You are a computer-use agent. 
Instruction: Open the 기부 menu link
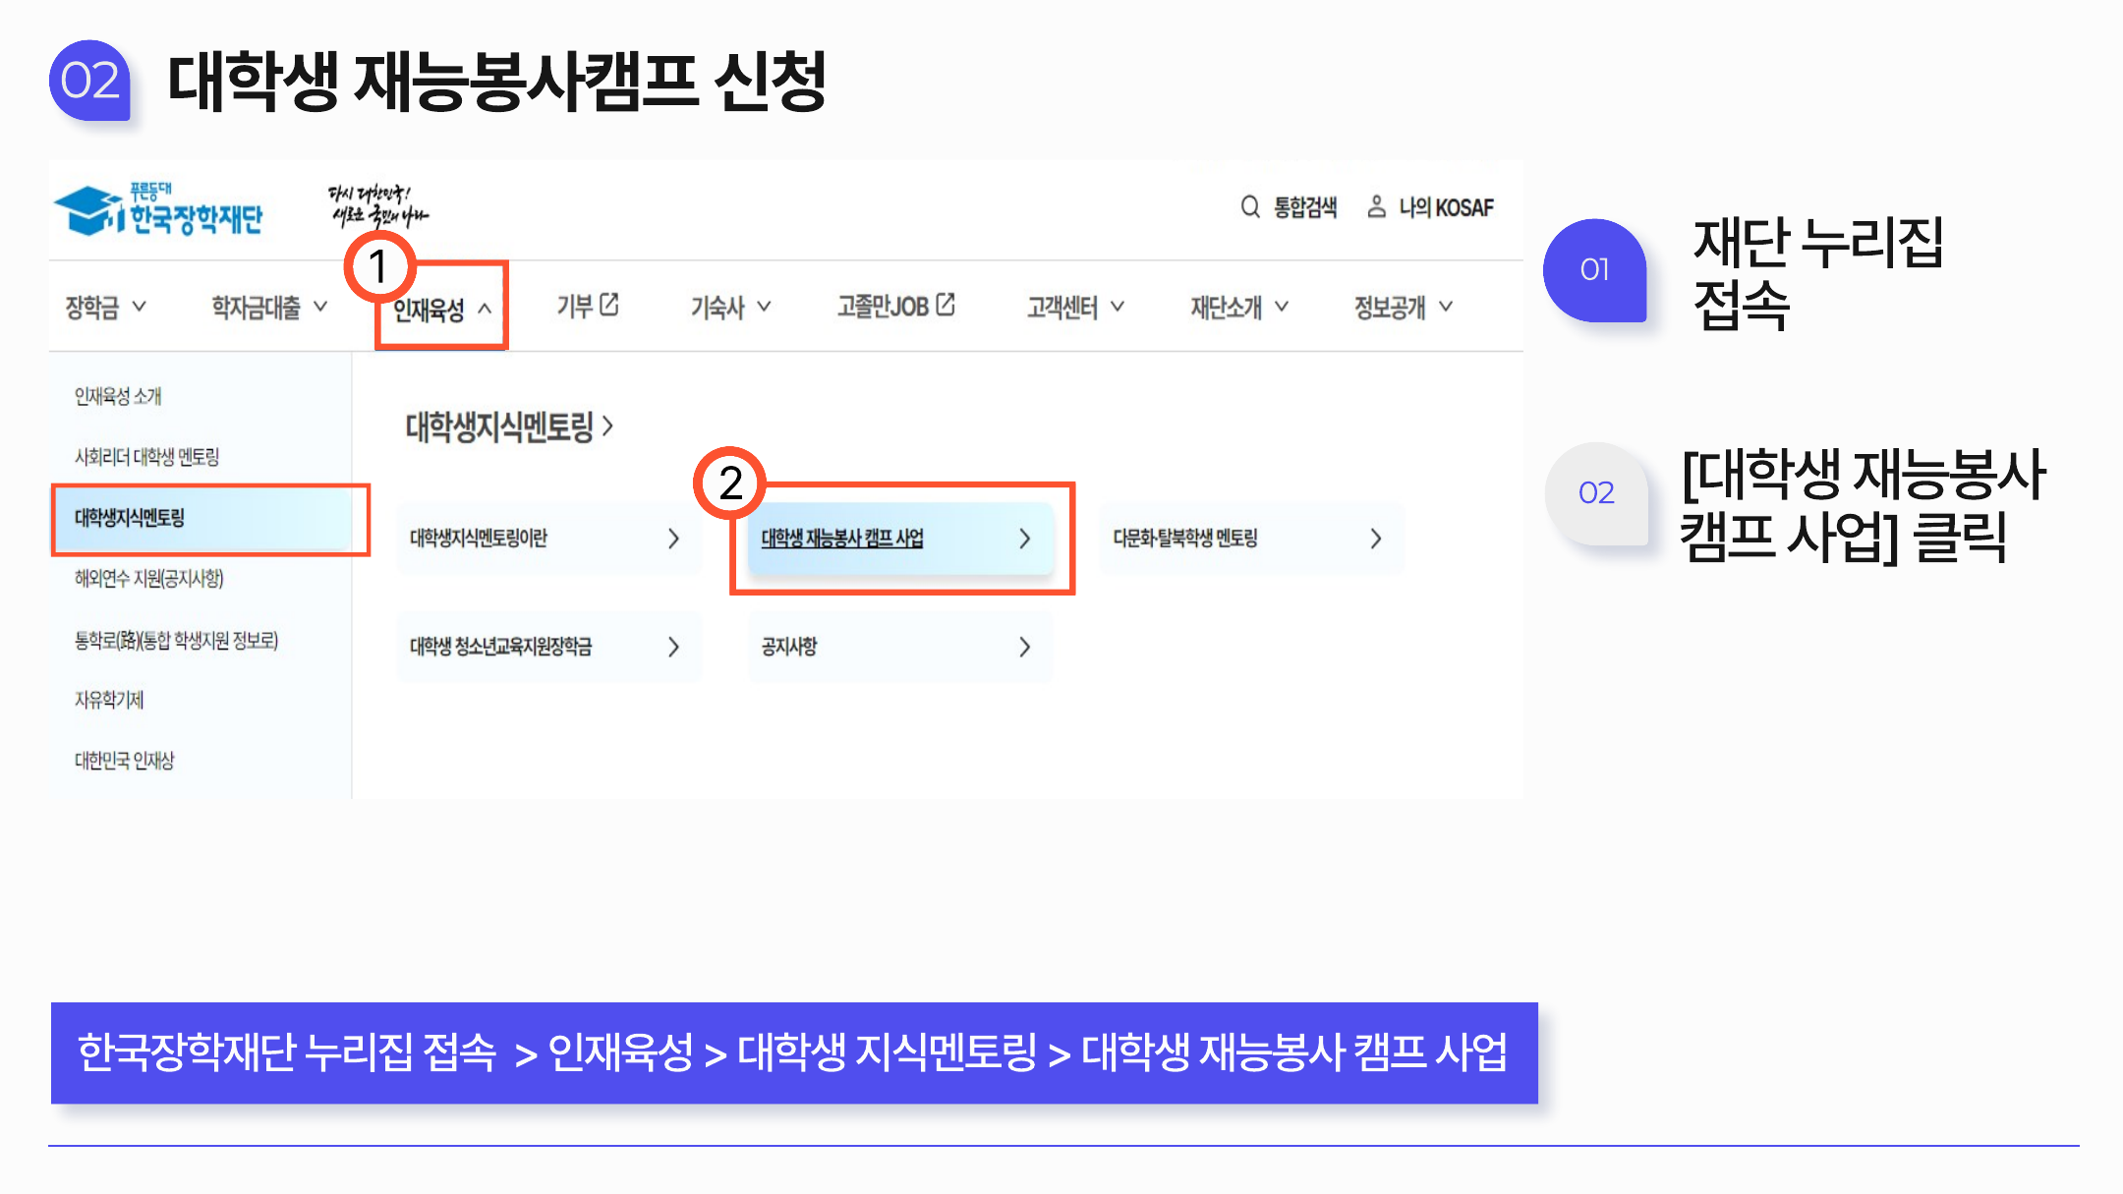575,307
